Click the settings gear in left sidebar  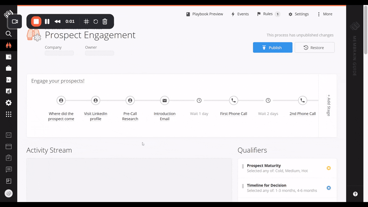[9, 103]
